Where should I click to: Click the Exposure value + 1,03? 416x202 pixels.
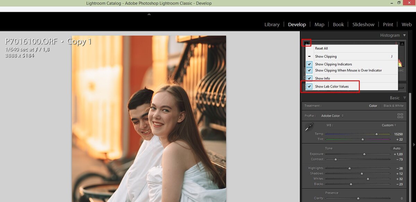pyautogui.click(x=398, y=154)
